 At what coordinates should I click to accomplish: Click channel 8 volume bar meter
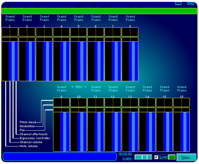click(130, 61)
